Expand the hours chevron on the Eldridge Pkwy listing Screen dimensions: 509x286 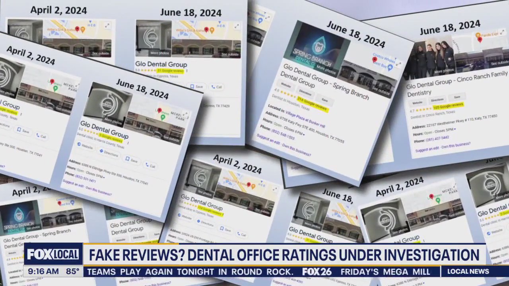tap(103, 176)
